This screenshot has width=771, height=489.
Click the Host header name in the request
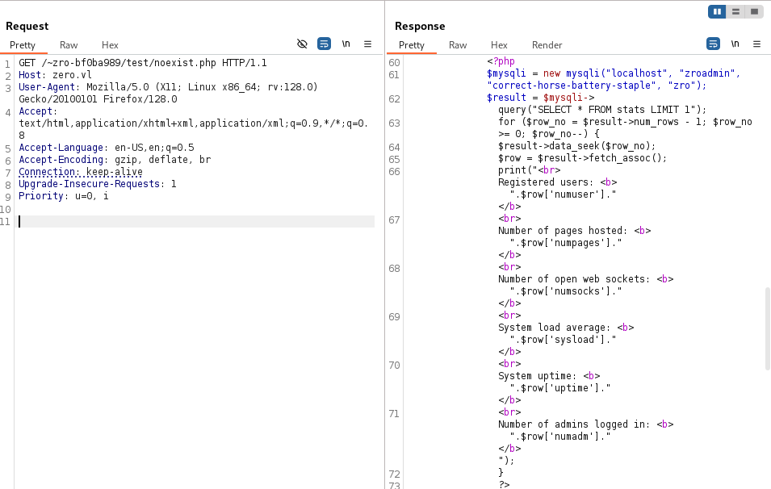pos(30,75)
